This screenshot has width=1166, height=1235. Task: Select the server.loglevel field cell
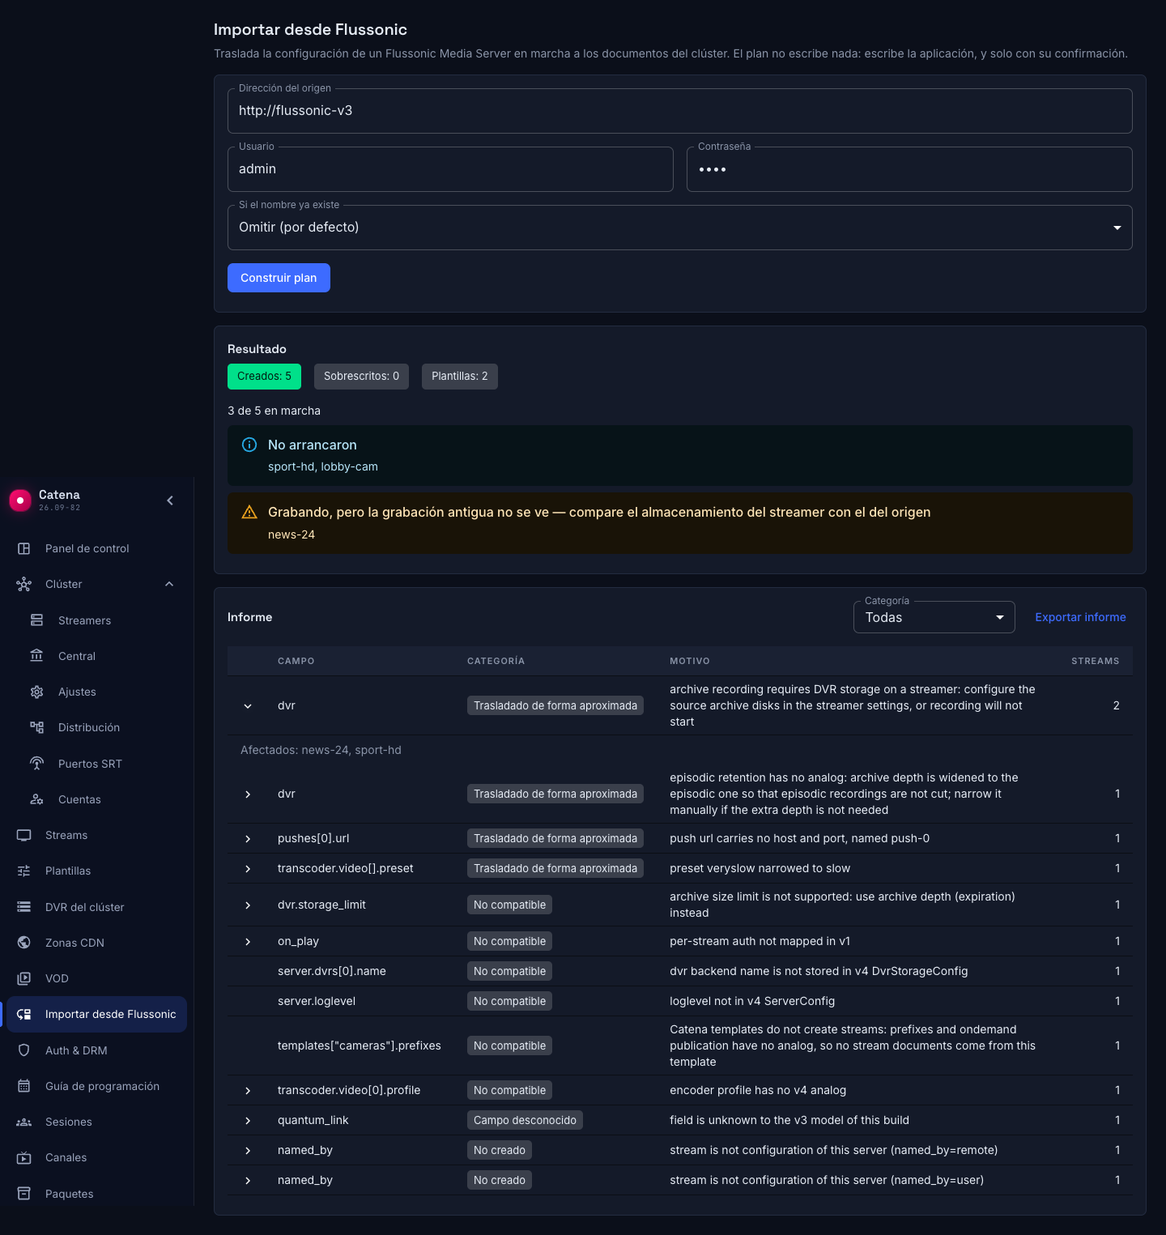pyautogui.click(x=317, y=1001)
